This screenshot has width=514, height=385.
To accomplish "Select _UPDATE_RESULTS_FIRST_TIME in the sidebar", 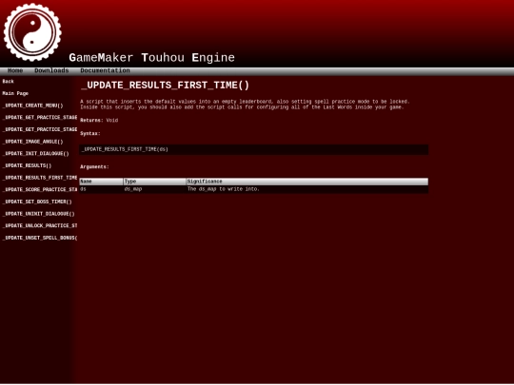I will [x=40, y=178].
